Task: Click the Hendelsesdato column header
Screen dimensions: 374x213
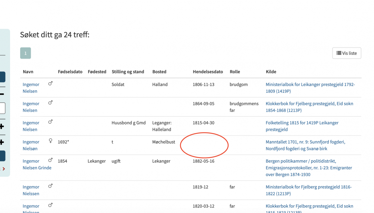Action: tap(208, 72)
